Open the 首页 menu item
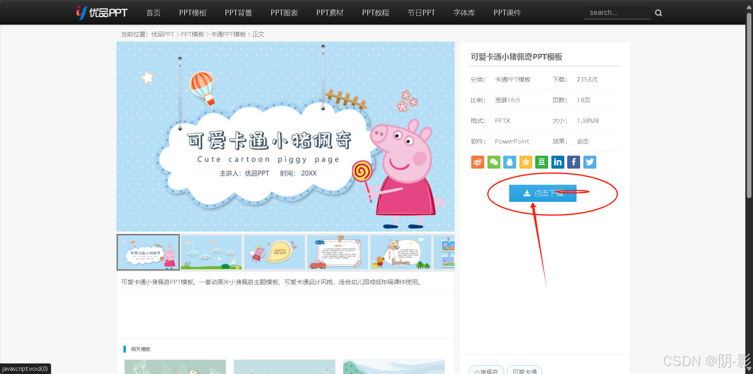 point(153,13)
